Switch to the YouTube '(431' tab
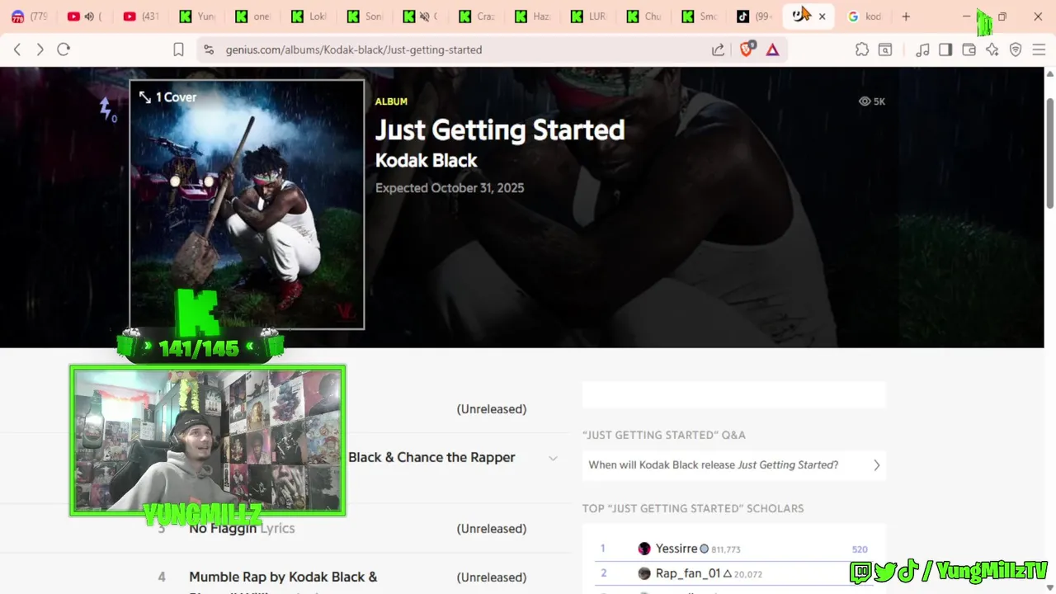 140,16
